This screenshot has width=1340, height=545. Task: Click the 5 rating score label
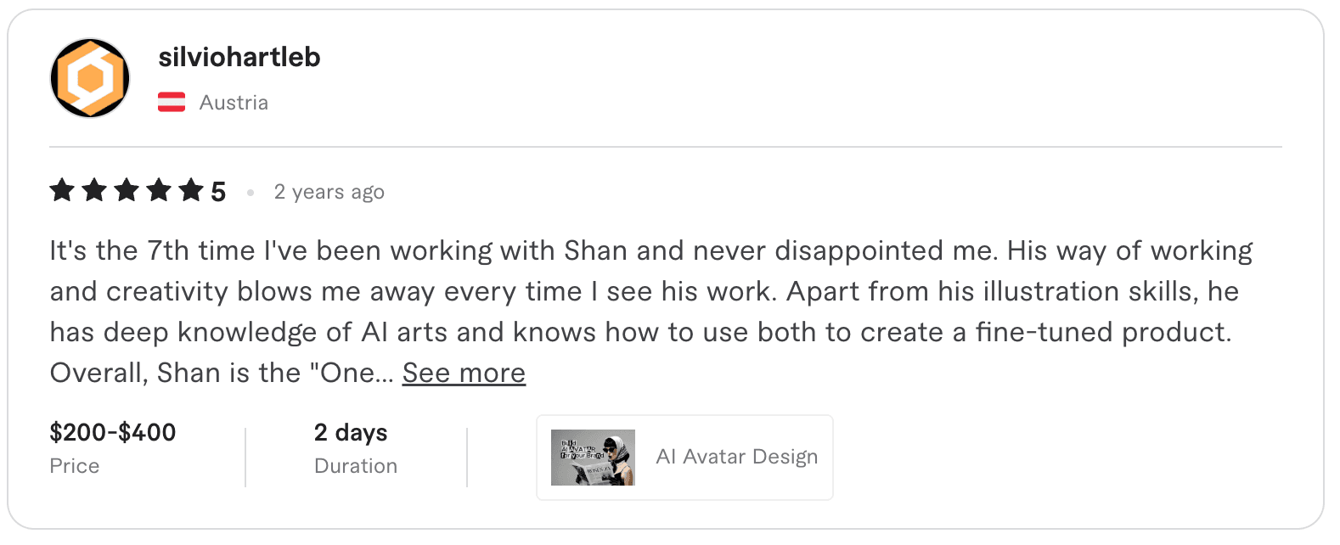(x=217, y=191)
